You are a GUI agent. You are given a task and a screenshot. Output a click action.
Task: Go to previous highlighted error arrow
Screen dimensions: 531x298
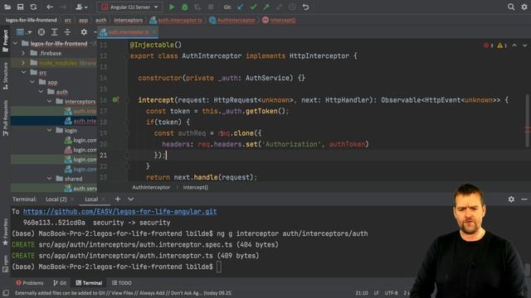tap(514, 46)
